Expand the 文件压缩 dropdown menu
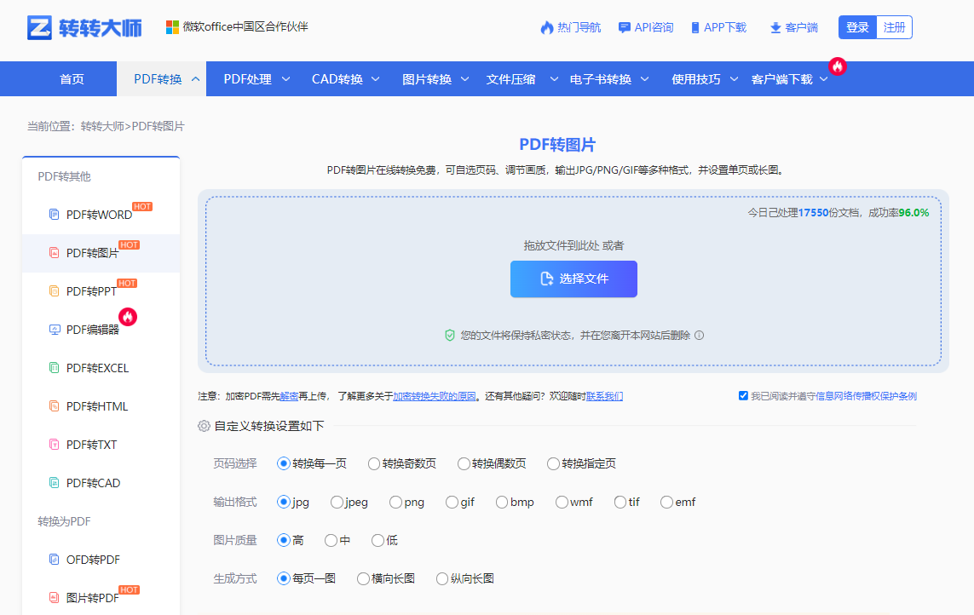 [554, 79]
